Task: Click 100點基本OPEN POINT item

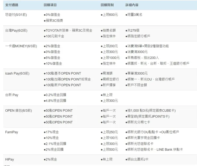Action: click(x=62, y=74)
